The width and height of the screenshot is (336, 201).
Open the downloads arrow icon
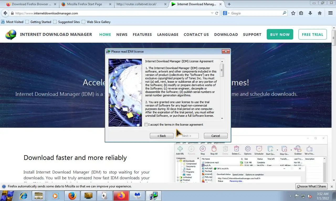point(310,13)
